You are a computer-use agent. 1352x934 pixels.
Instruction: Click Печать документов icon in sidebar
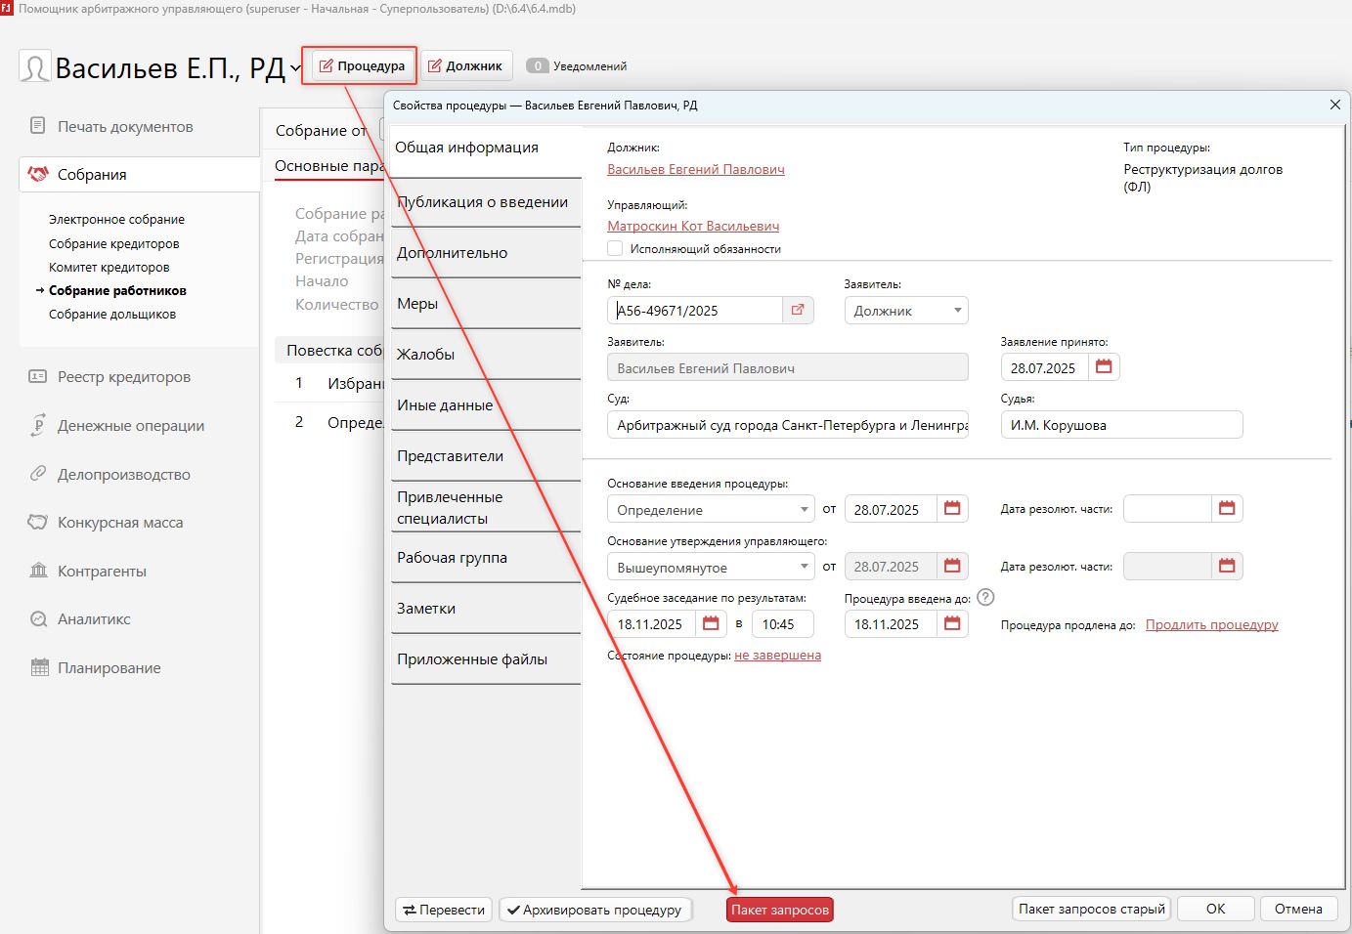point(38,126)
